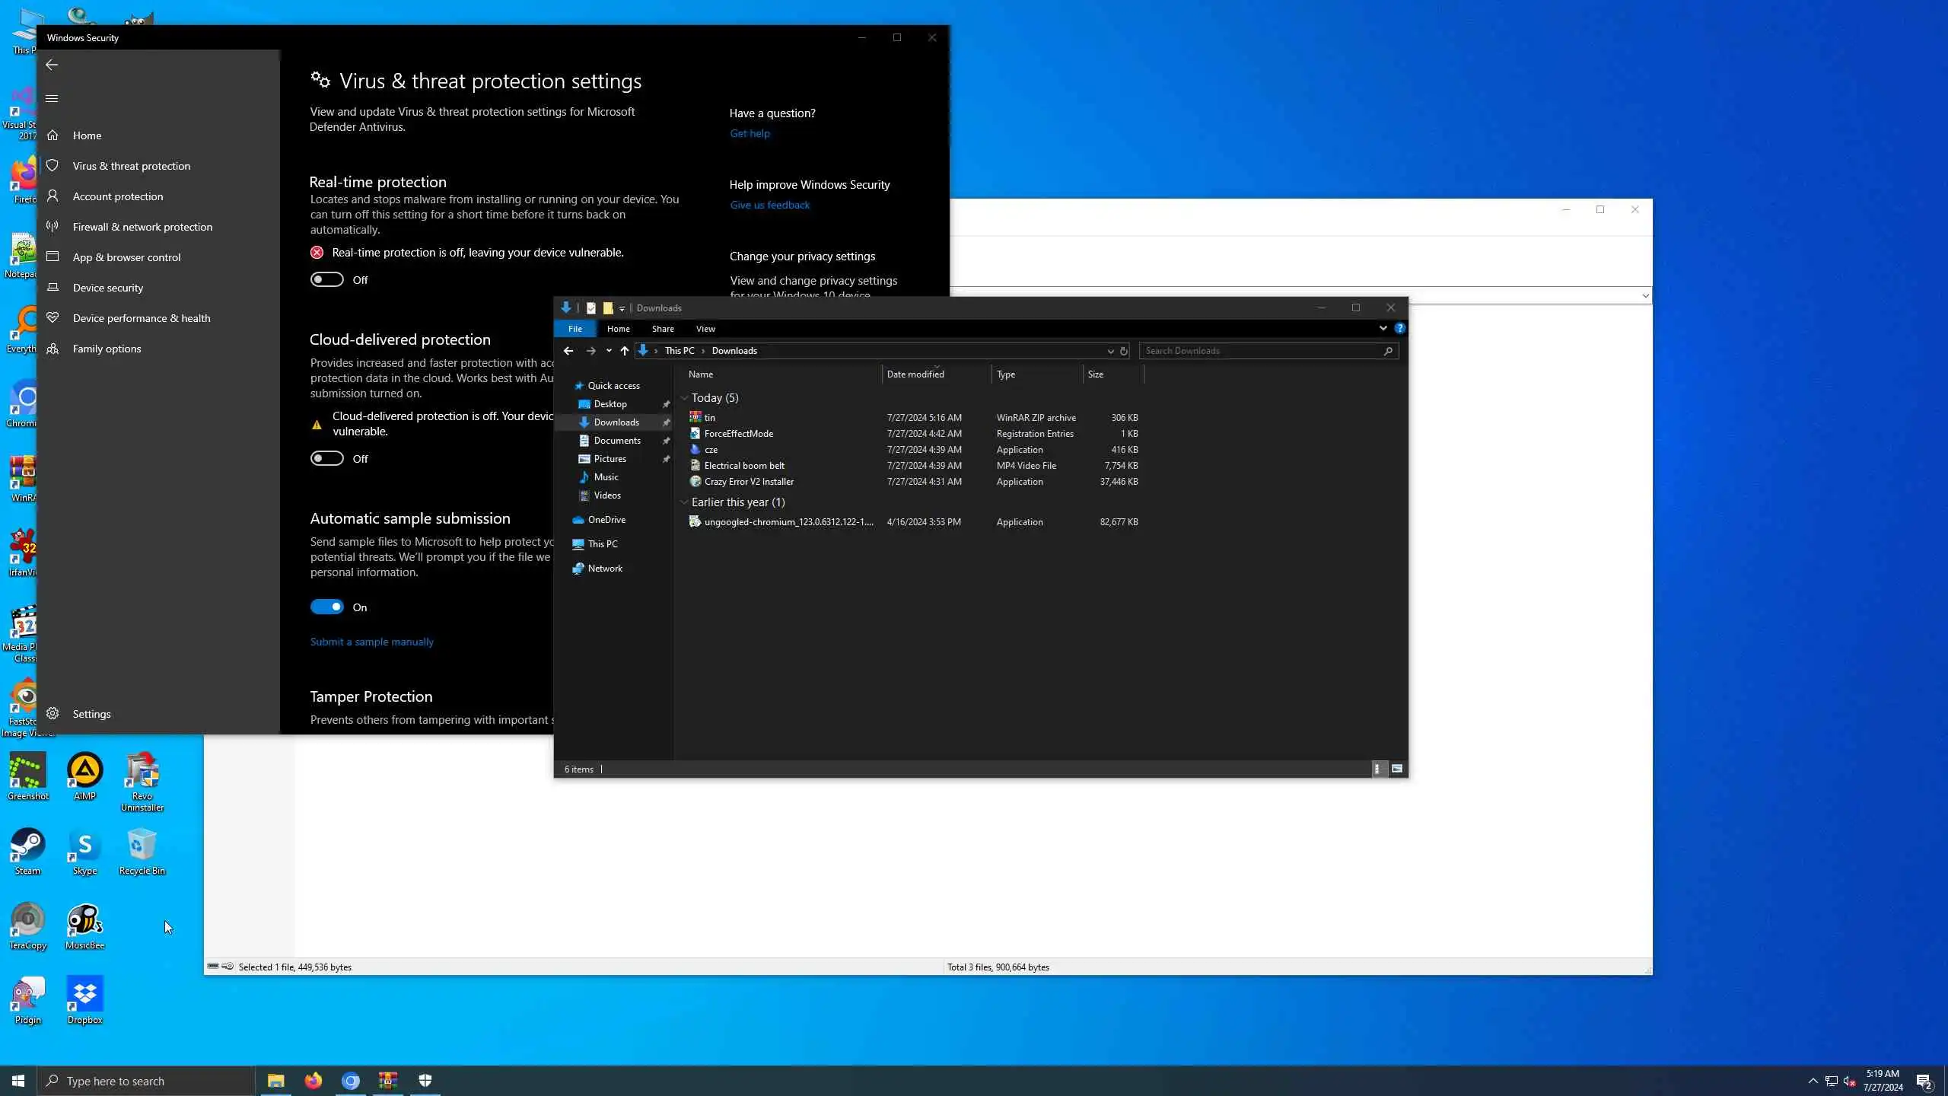The image size is (1948, 1096).
Task: Collapse Earlier this year group
Action: coord(684,502)
